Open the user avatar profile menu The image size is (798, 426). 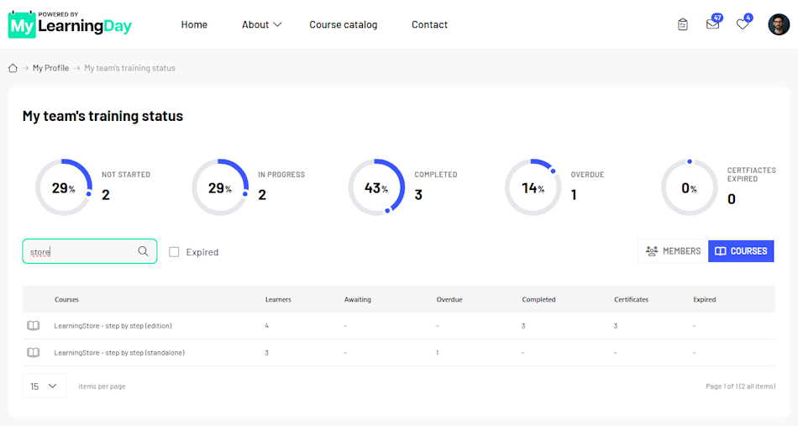779,24
